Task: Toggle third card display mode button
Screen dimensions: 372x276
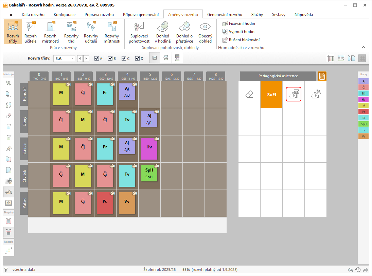Action: point(177,58)
